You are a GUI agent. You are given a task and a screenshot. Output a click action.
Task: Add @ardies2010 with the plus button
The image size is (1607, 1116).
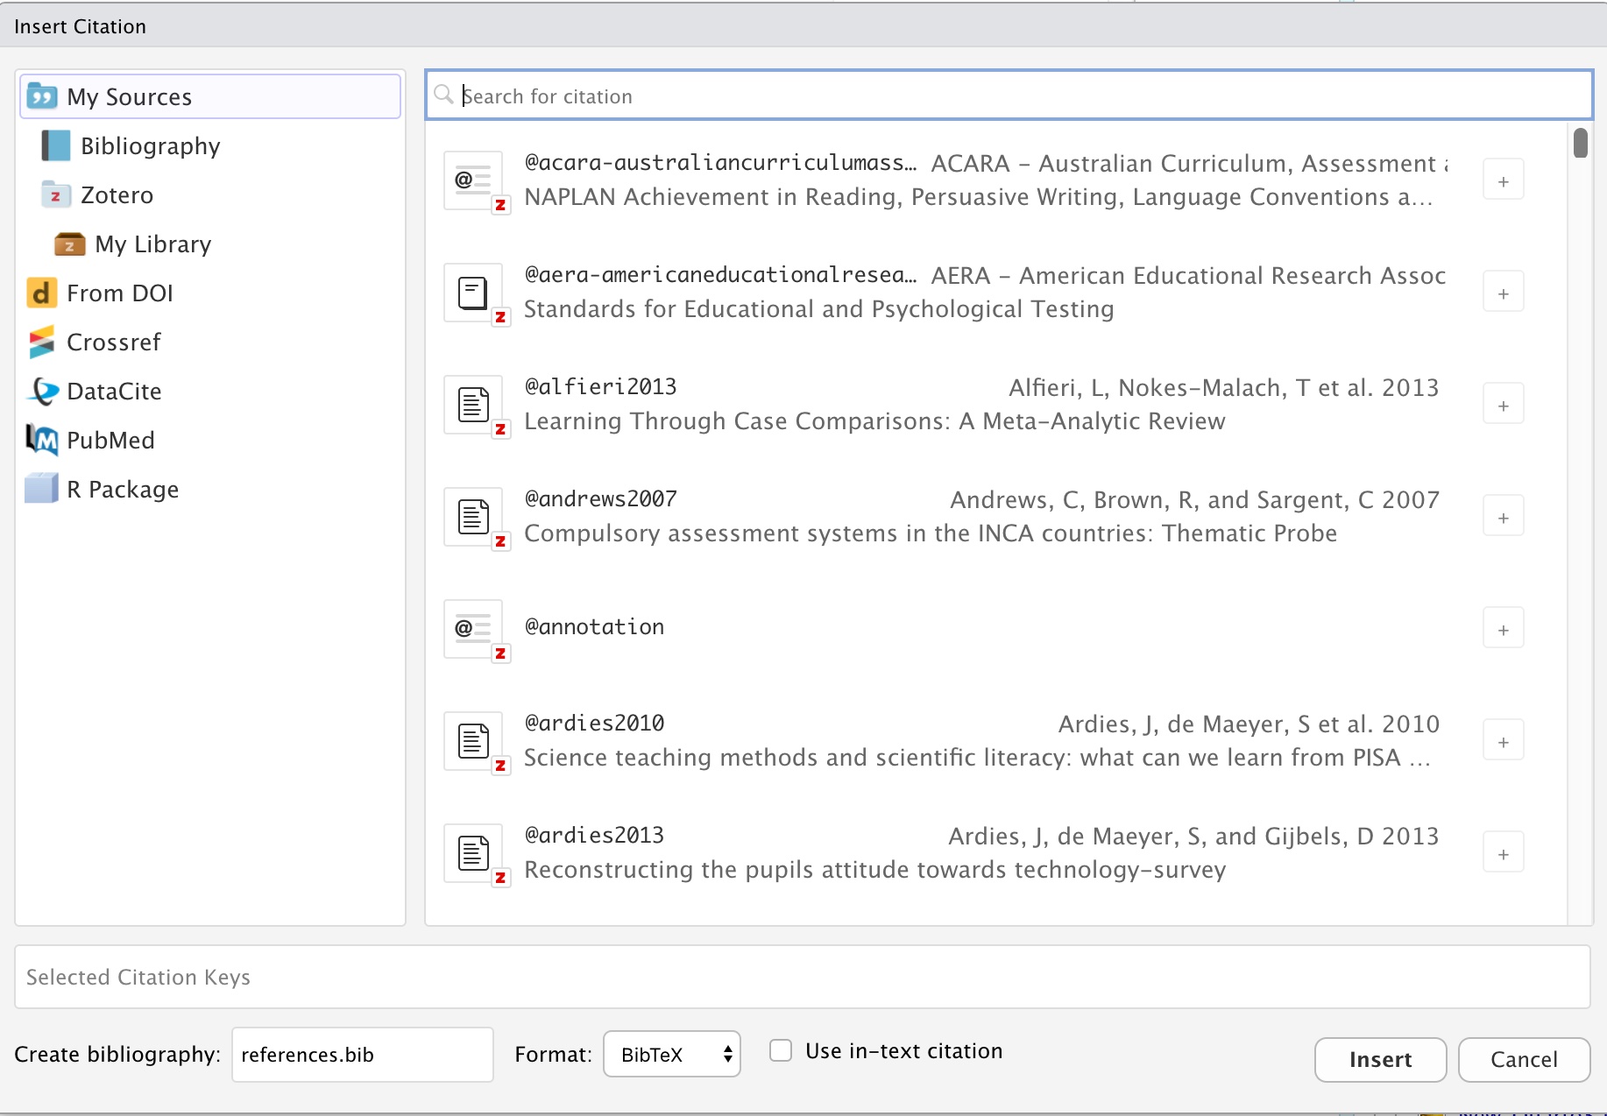pyautogui.click(x=1503, y=741)
